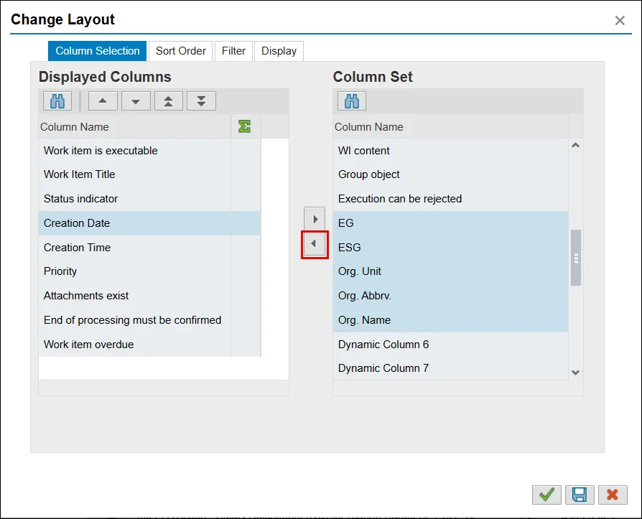Move selected column to the top
642x519 pixels.
168,101
